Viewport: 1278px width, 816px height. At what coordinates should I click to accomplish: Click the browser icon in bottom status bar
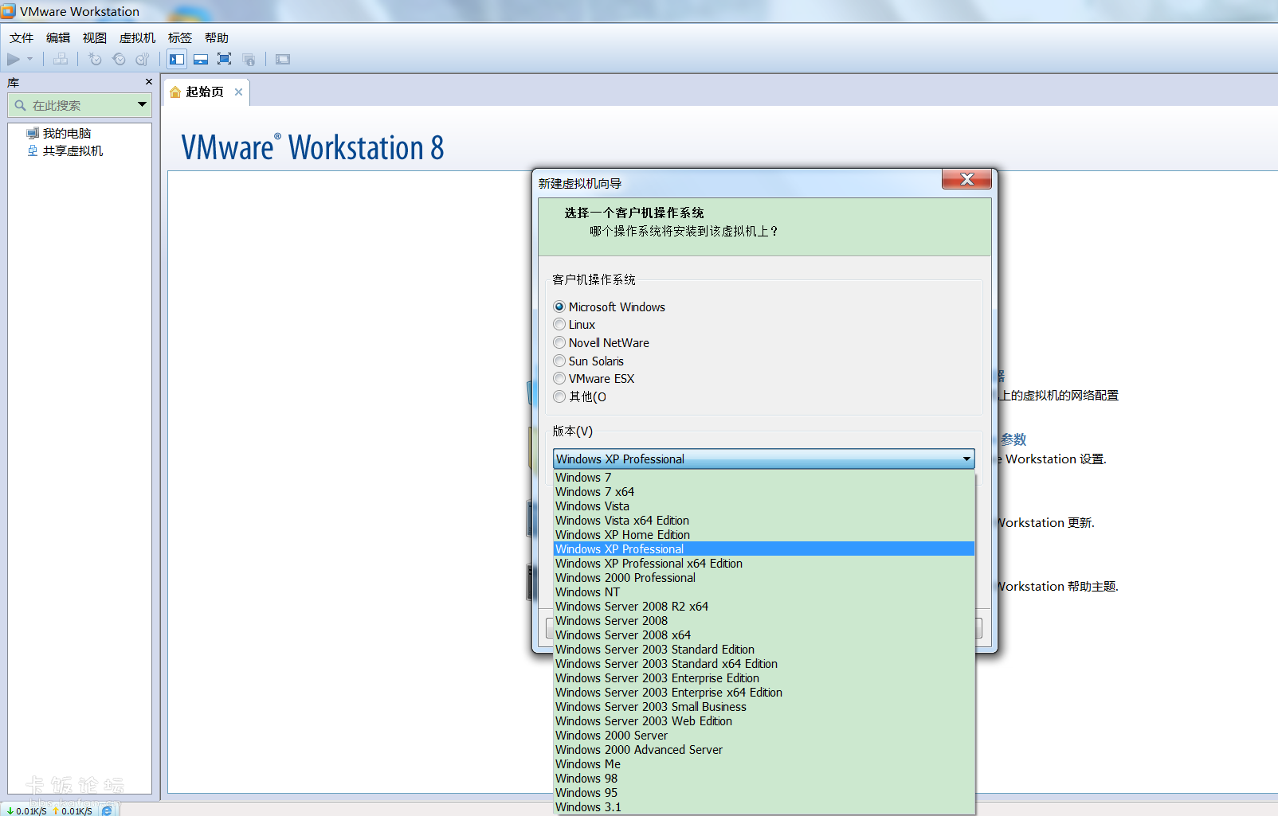(107, 810)
